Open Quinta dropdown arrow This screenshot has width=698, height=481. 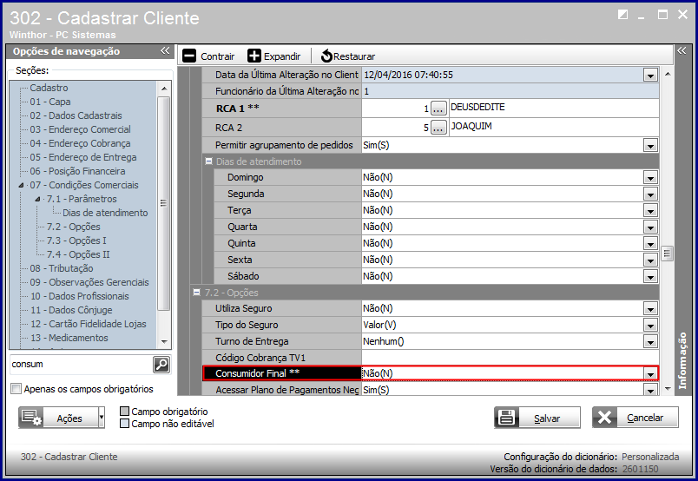pyautogui.click(x=650, y=244)
